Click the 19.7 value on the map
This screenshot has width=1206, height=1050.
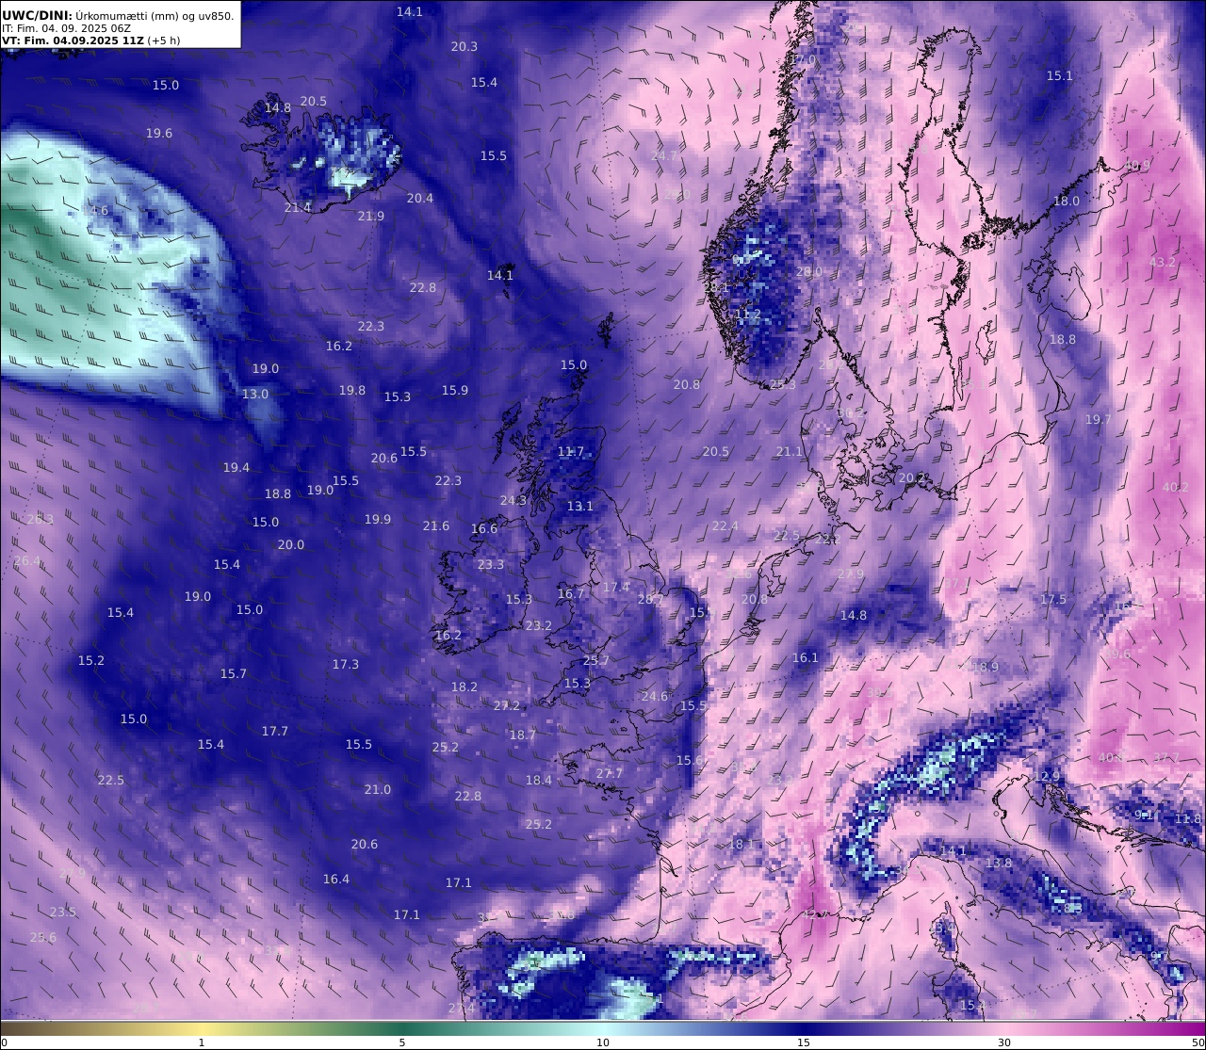coord(1099,419)
